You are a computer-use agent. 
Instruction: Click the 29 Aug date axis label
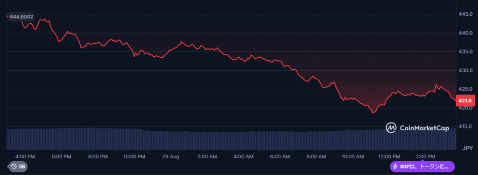(x=170, y=157)
